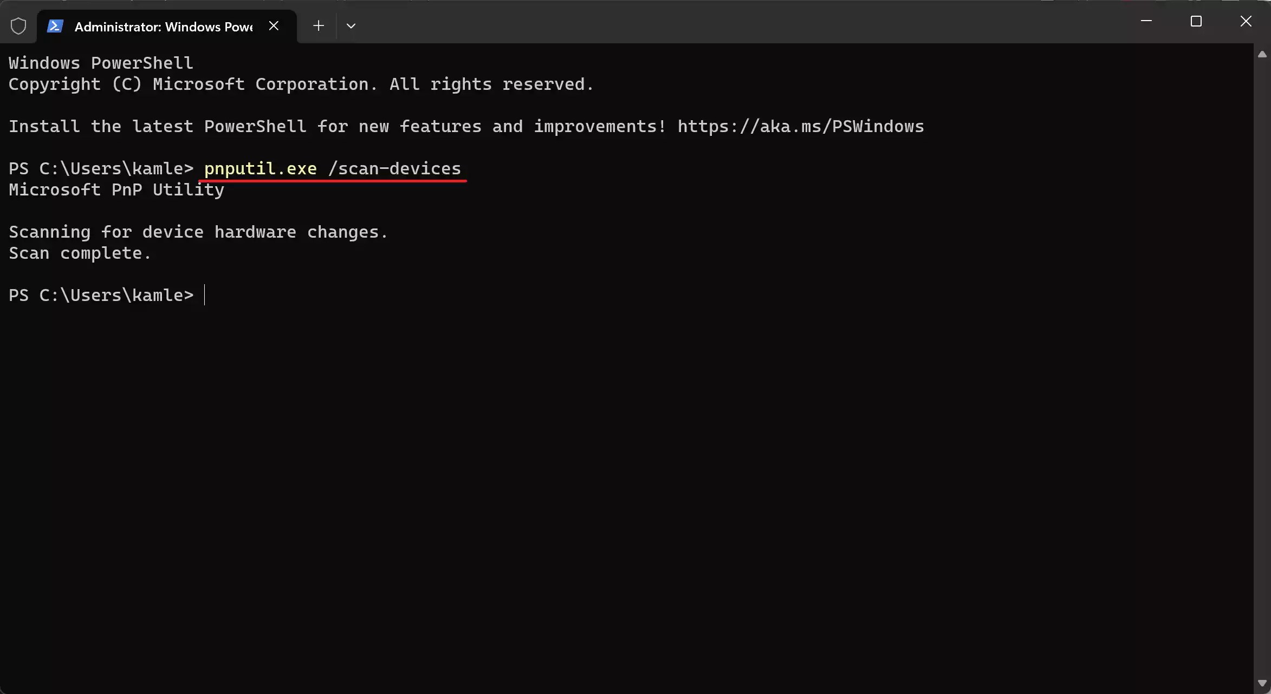Open the tab switcher dropdown chevron
1271x694 pixels.
click(351, 25)
